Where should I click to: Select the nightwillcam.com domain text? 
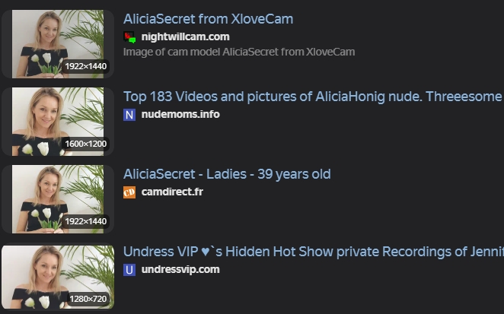[x=186, y=37]
